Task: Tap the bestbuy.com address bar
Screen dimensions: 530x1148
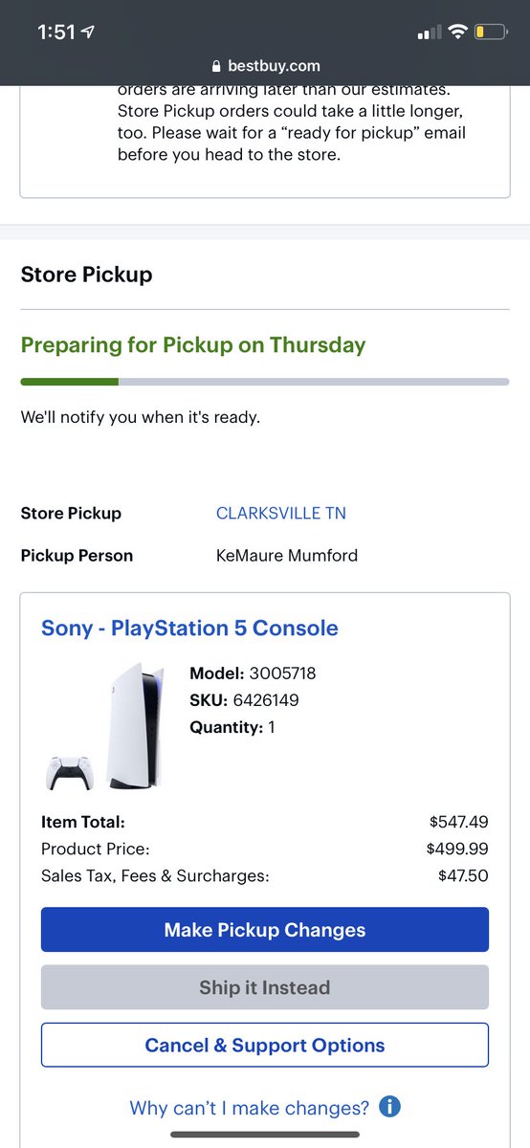Action: click(265, 67)
